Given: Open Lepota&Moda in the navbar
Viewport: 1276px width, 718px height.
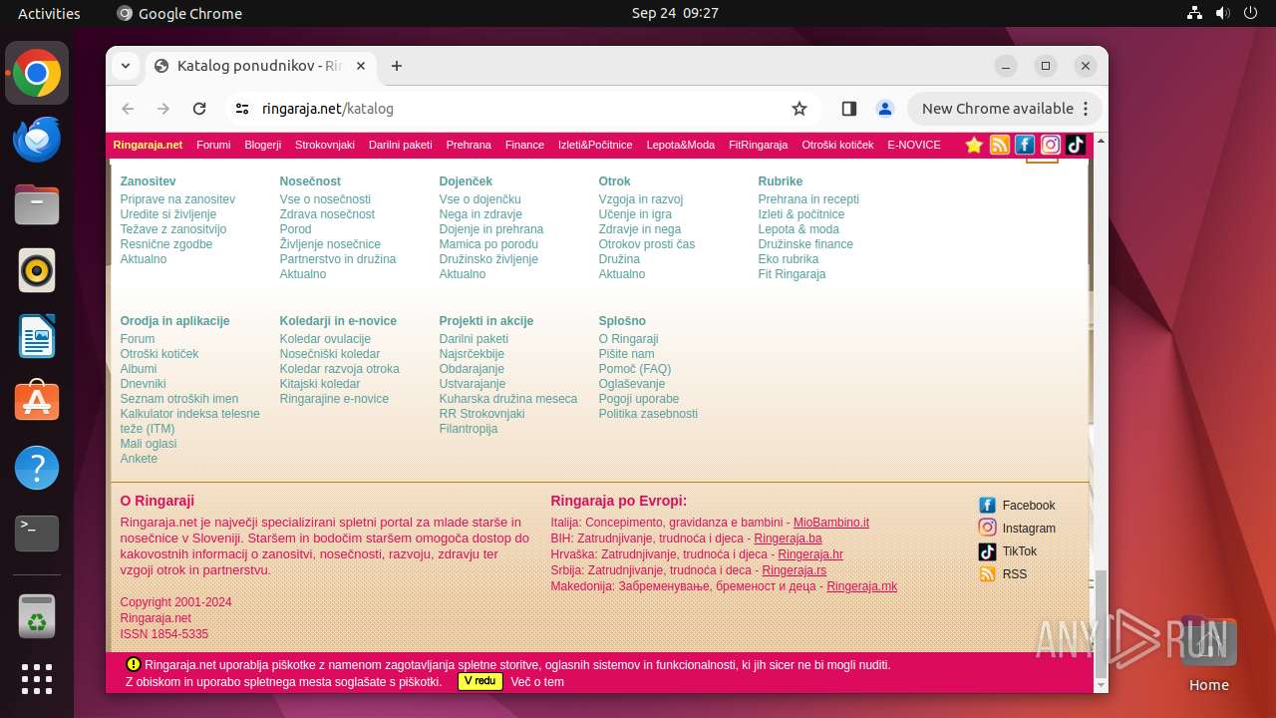Looking at the screenshot, I should coord(681,145).
